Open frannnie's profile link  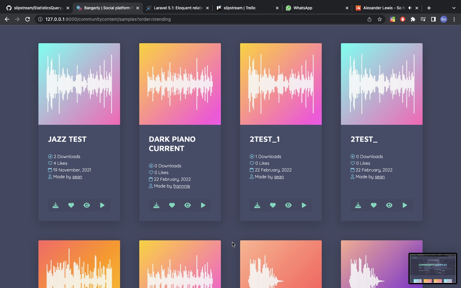[x=182, y=186]
